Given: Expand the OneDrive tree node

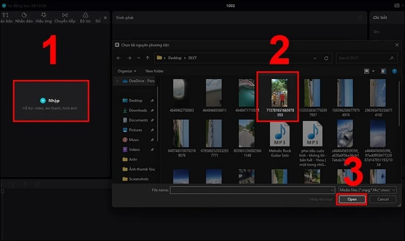Looking at the screenshot, I should pyautogui.click(x=118, y=81).
